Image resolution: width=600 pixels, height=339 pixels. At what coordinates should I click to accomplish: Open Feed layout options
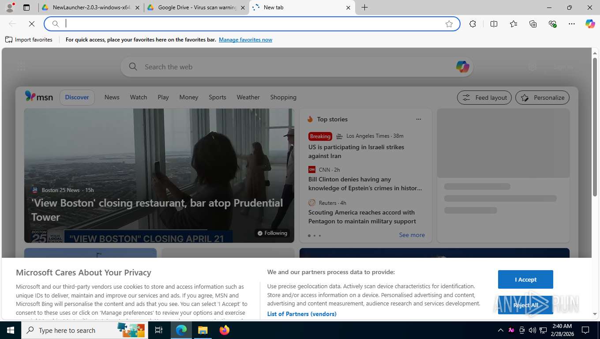[x=484, y=98]
